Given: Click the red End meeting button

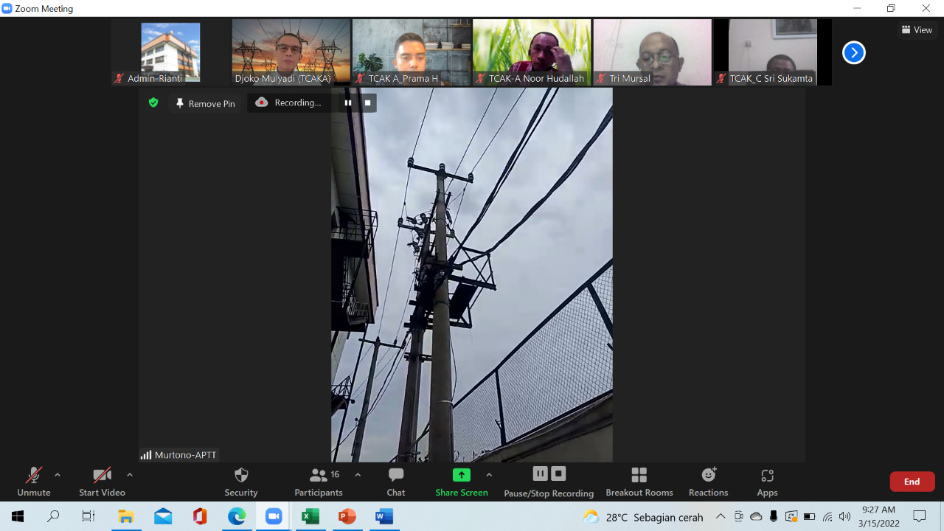Looking at the screenshot, I should (x=912, y=482).
